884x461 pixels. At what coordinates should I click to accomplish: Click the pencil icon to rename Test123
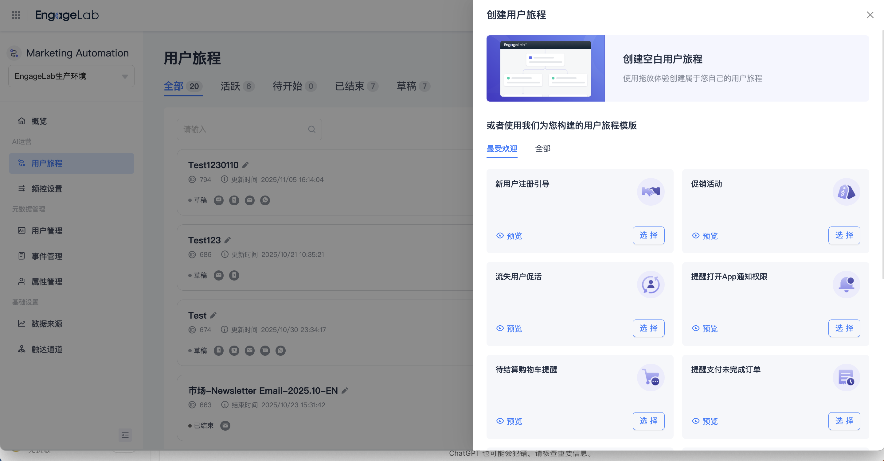pos(228,240)
